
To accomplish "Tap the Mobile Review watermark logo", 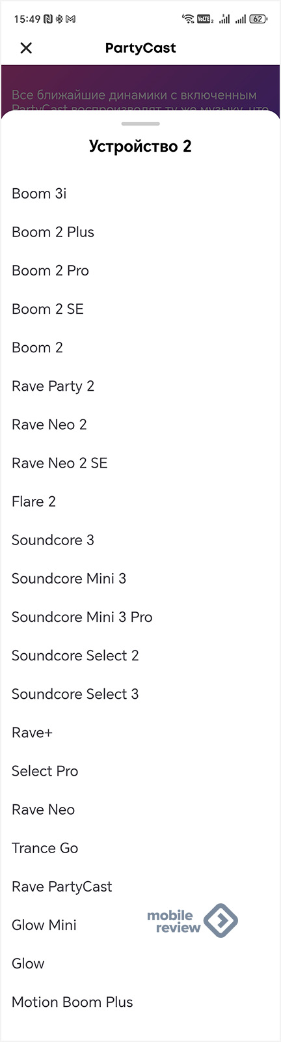I will [x=193, y=921].
